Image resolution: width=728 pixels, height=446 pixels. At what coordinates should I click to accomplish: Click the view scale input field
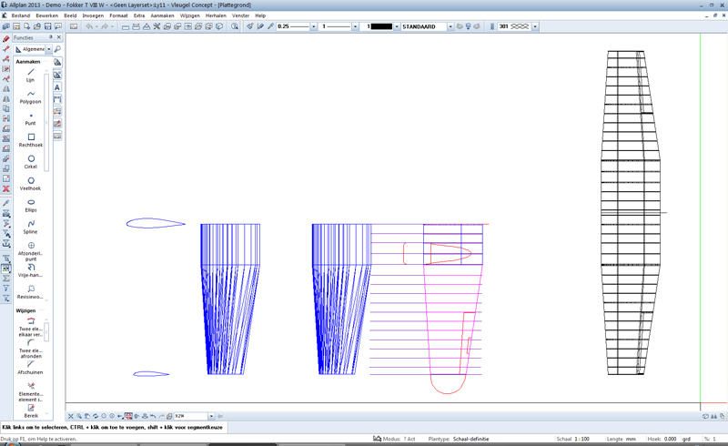[190, 416]
